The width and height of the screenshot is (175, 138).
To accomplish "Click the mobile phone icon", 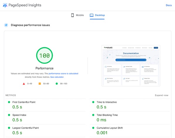I will click(x=73, y=15).
